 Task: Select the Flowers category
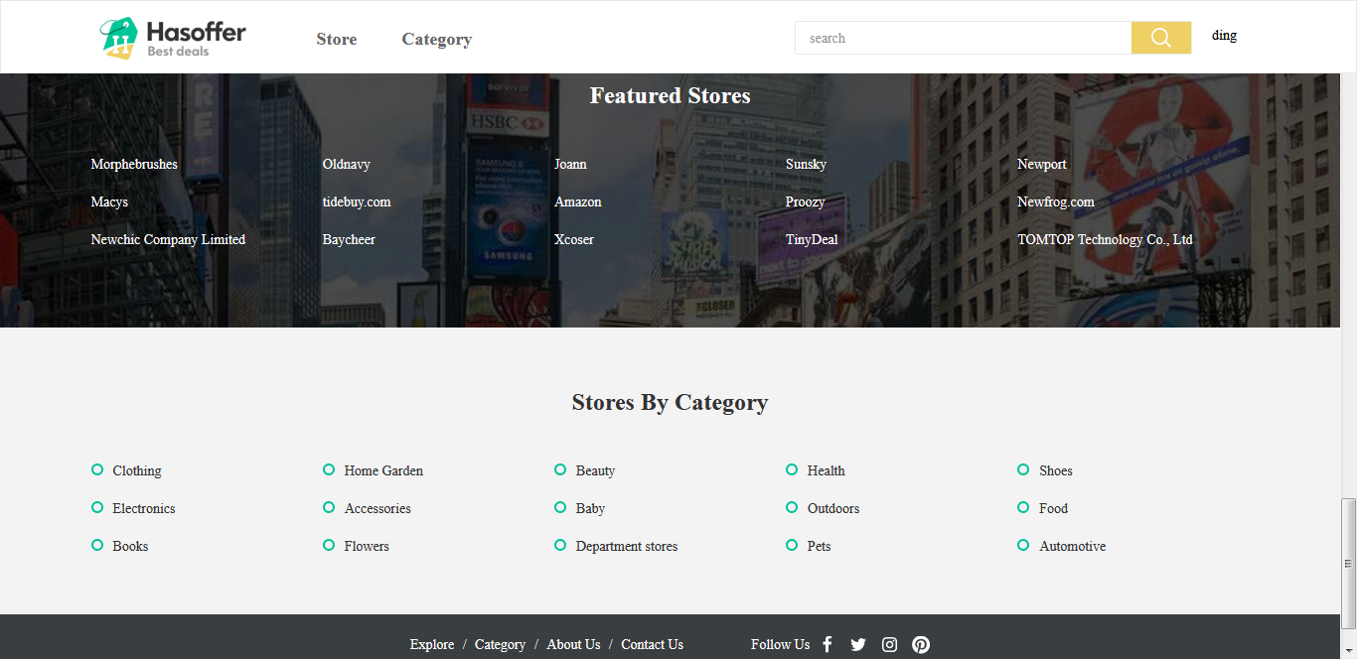tap(367, 546)
